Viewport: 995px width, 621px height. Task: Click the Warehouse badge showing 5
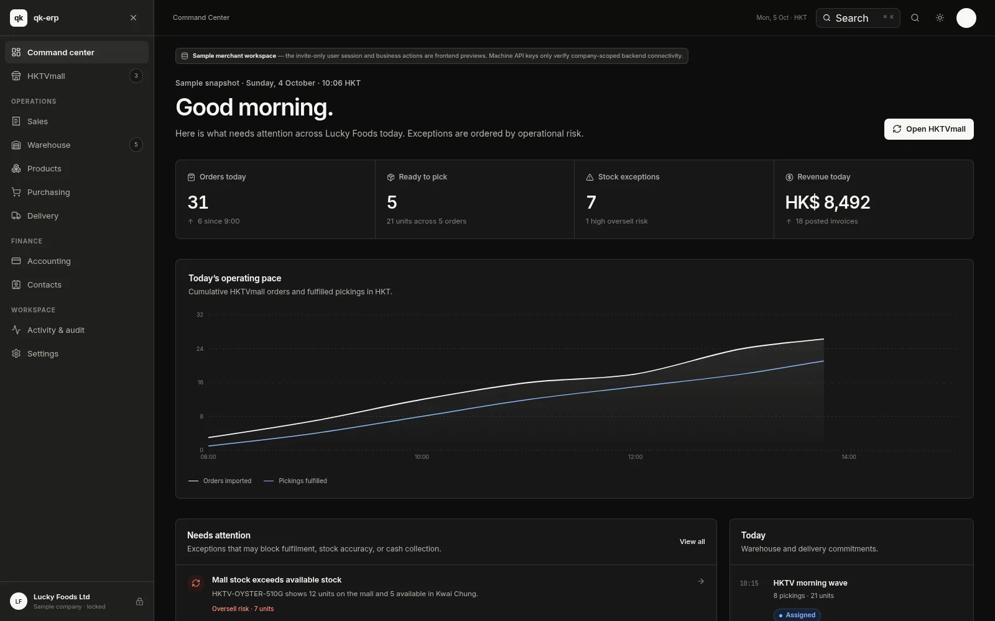click(x=136, y=145)
